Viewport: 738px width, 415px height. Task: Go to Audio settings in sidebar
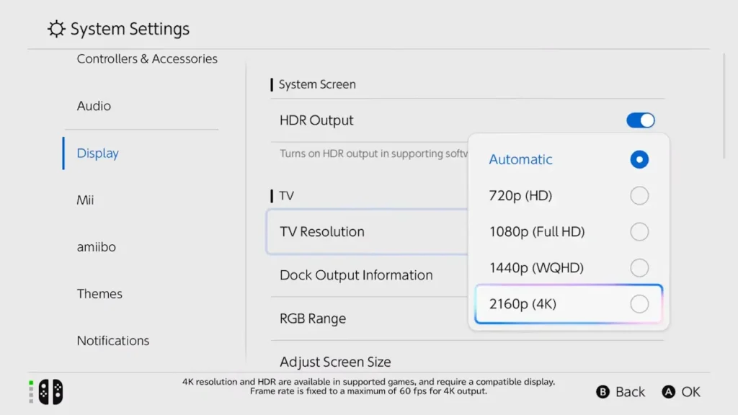tap(94, 106)
